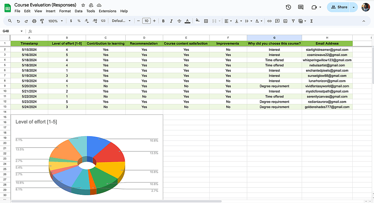This screenshot has width=374, height=203.
Task: Collapse the toolbar with chevron
Action: point(364,21)
